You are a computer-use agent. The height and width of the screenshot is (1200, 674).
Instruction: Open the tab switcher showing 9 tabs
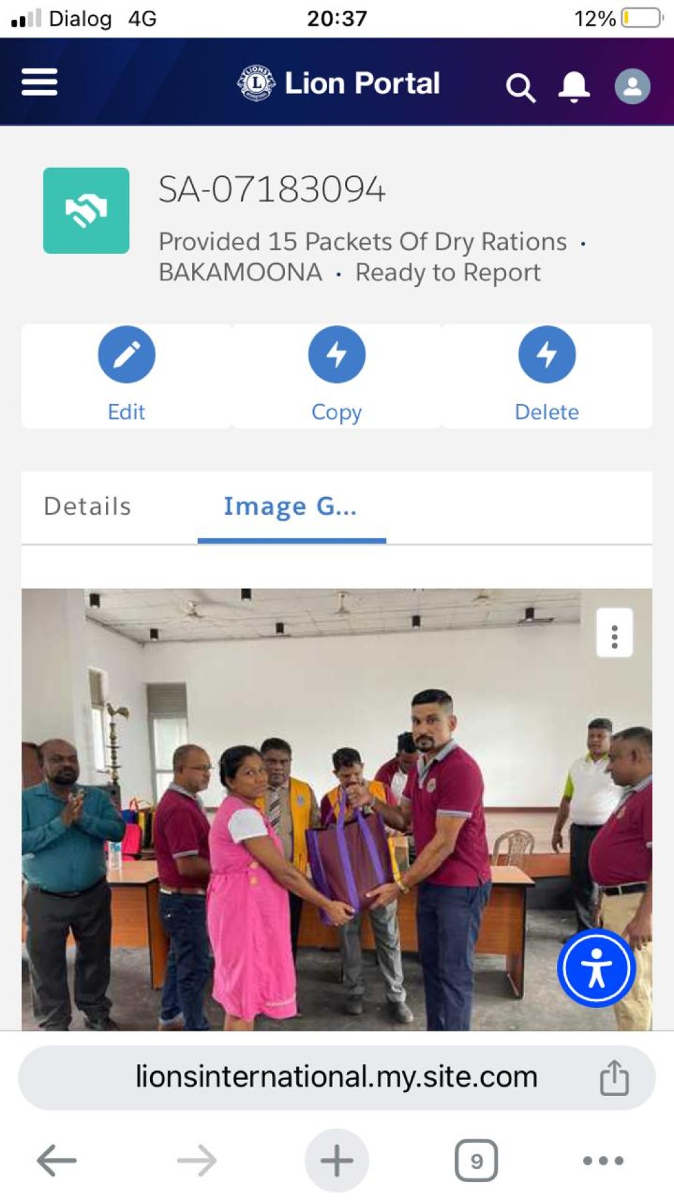pyautogui.click(x=477, y=1161)
